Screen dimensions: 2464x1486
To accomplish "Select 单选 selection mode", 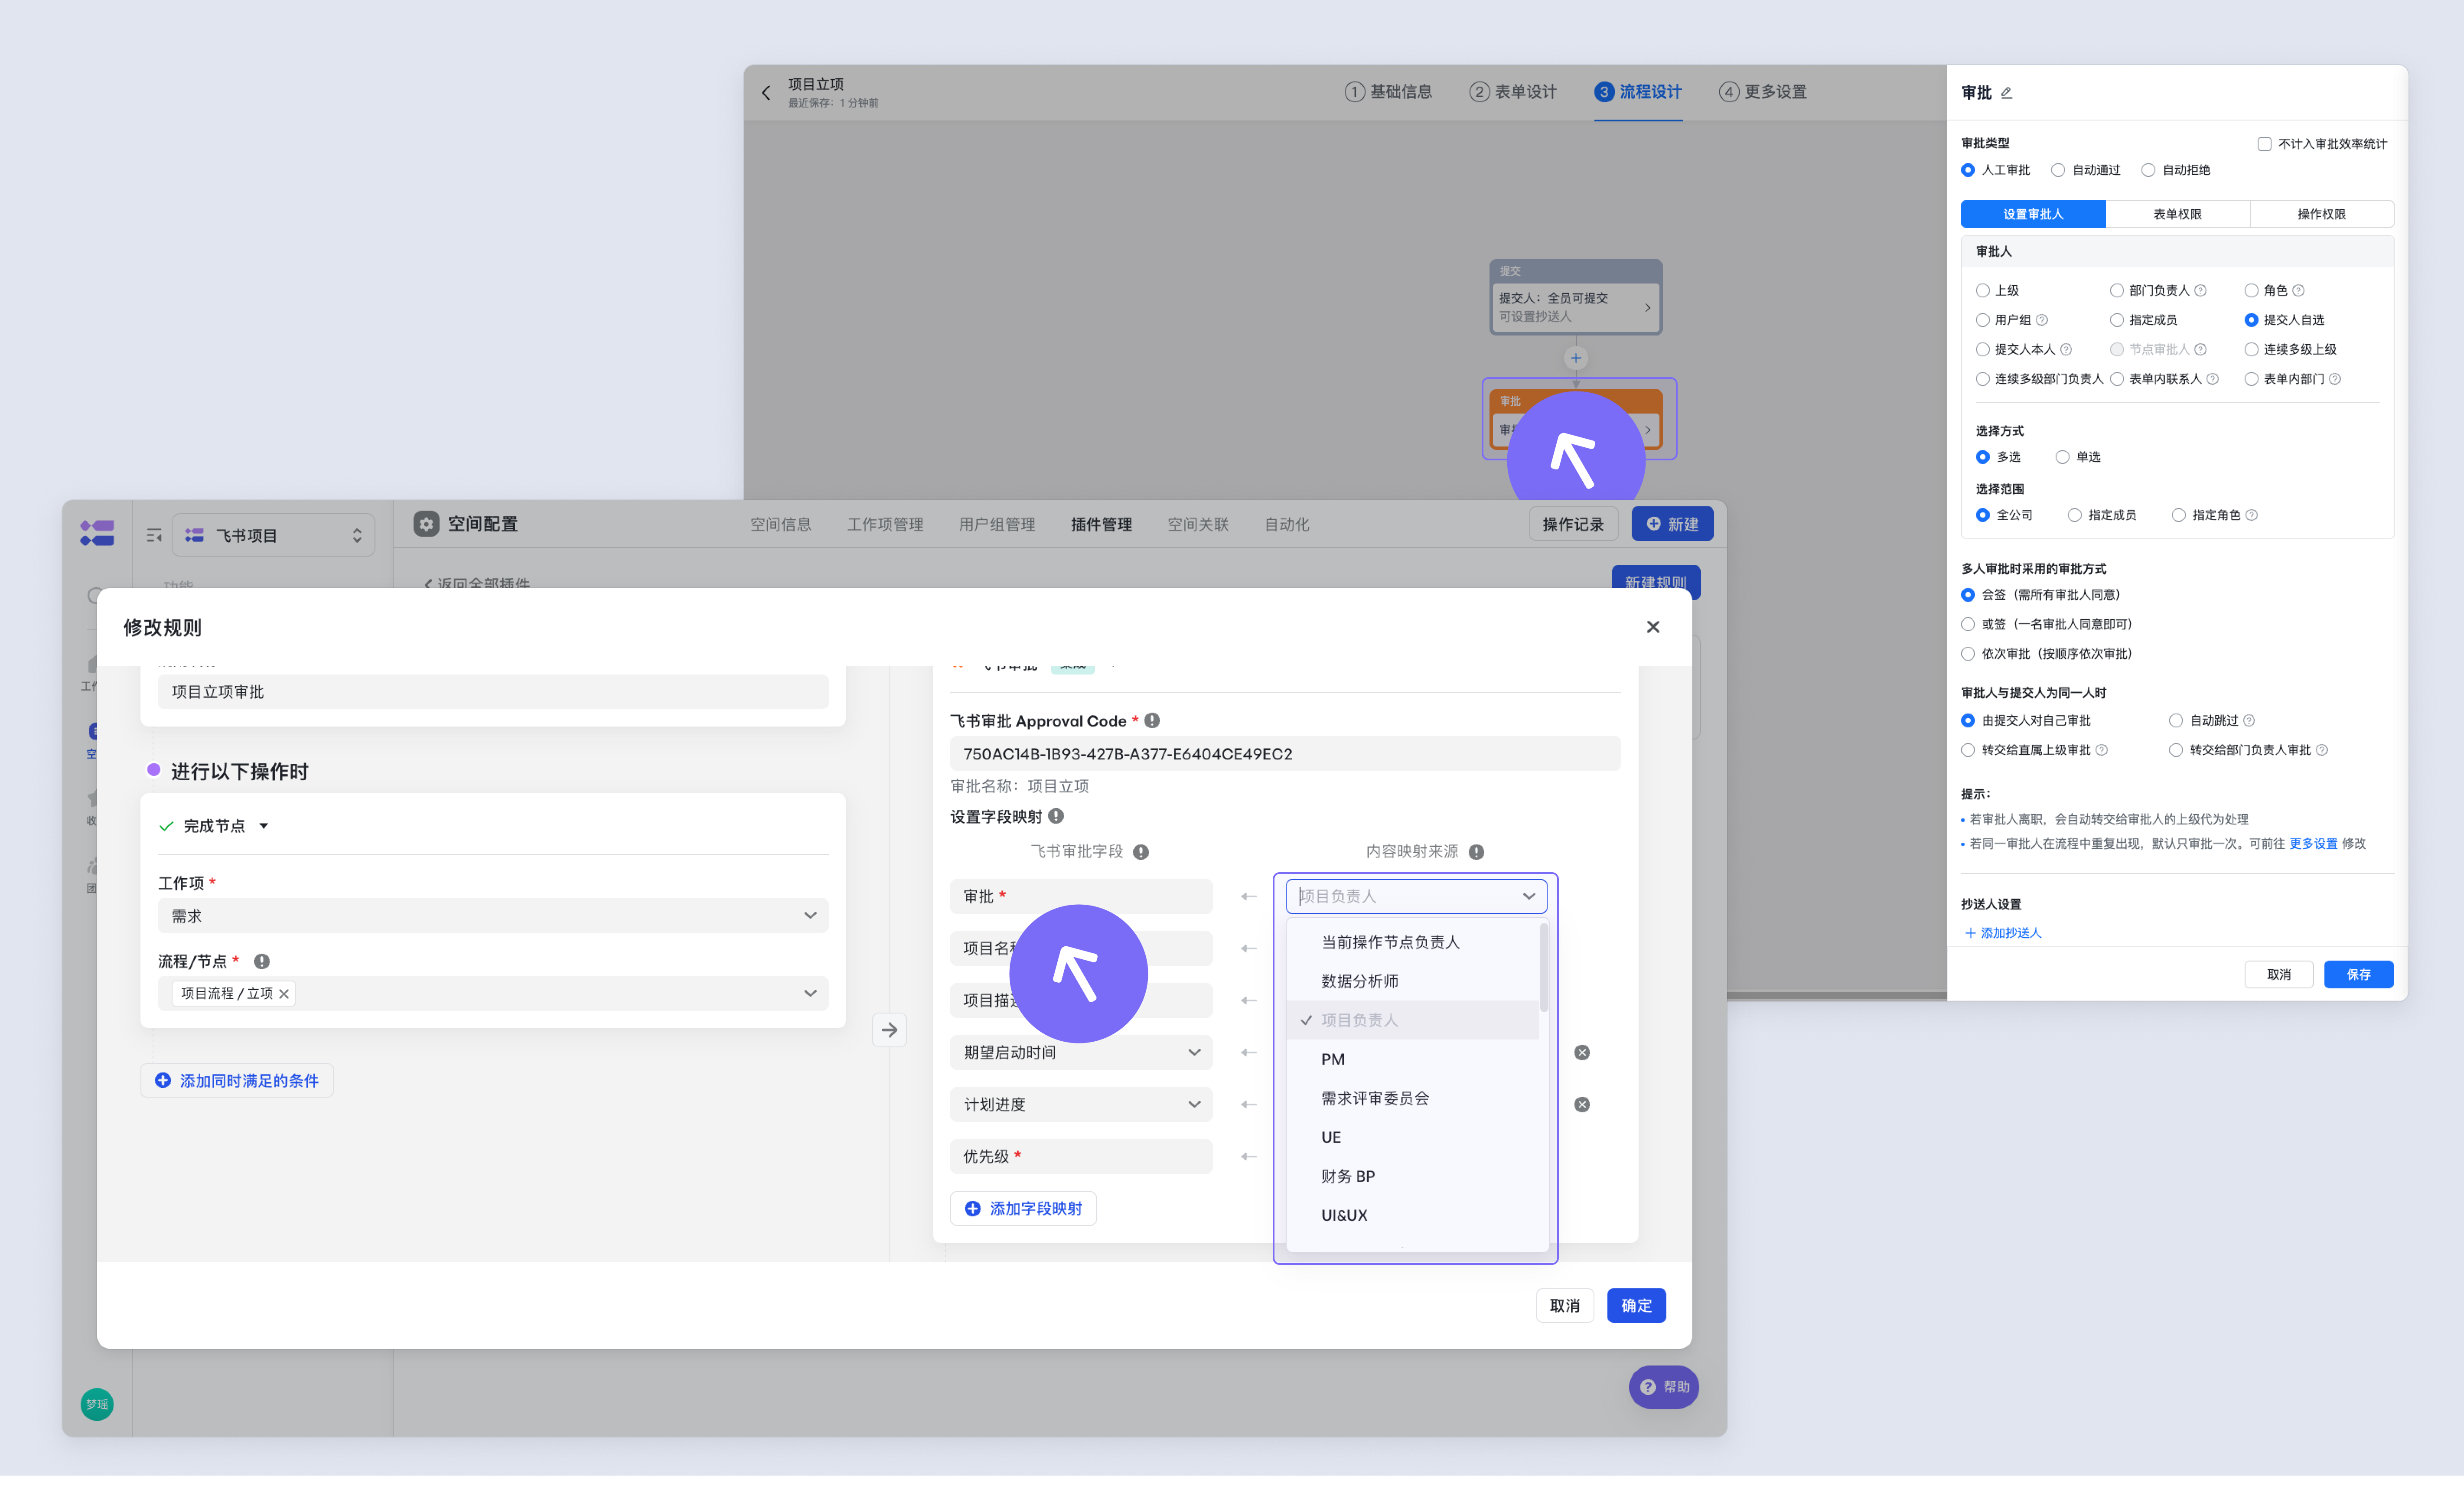I will [x=2062, y=457].
